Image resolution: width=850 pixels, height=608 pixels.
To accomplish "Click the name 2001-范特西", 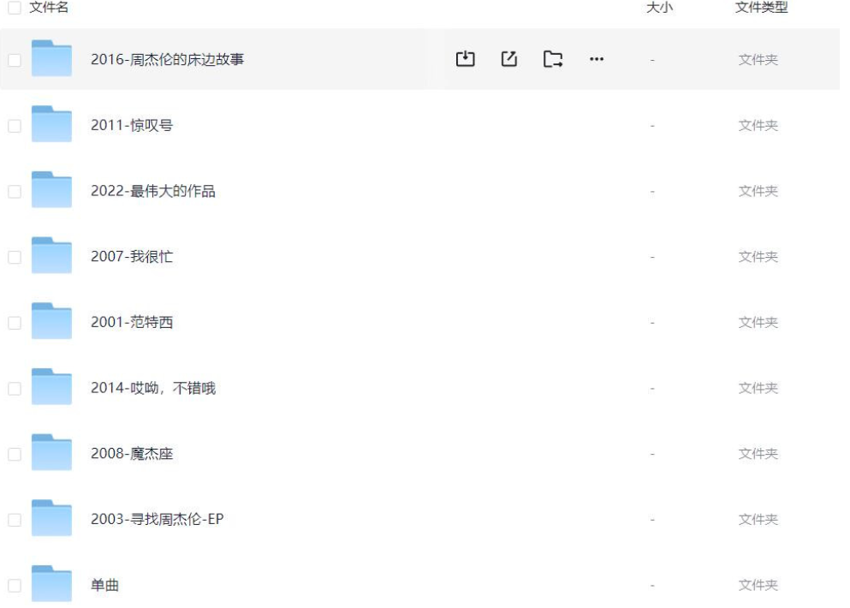I will (132, 322).
